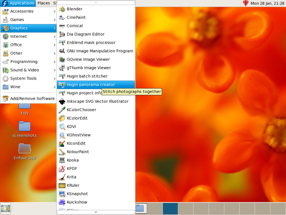Click the KolourPaint icon
The width and height of the screenshot is (286, 215).
[x=62, y=152]
